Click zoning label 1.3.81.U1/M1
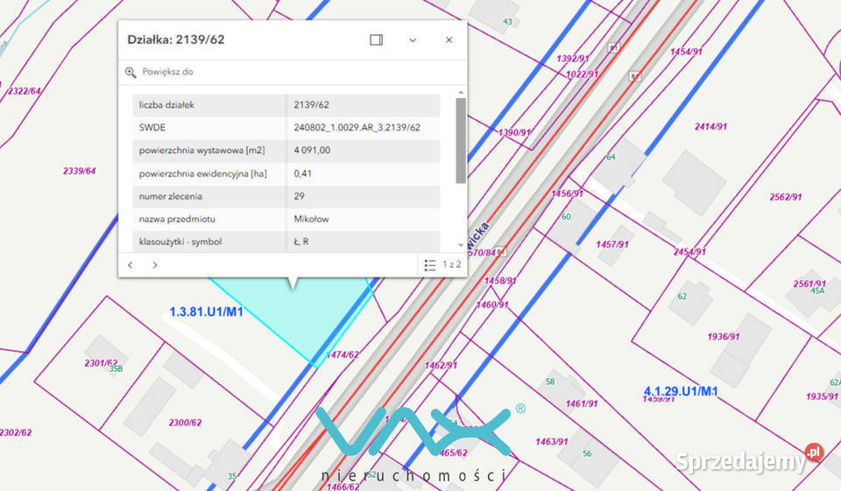This screenshot has width=841, height=491. 207,312
